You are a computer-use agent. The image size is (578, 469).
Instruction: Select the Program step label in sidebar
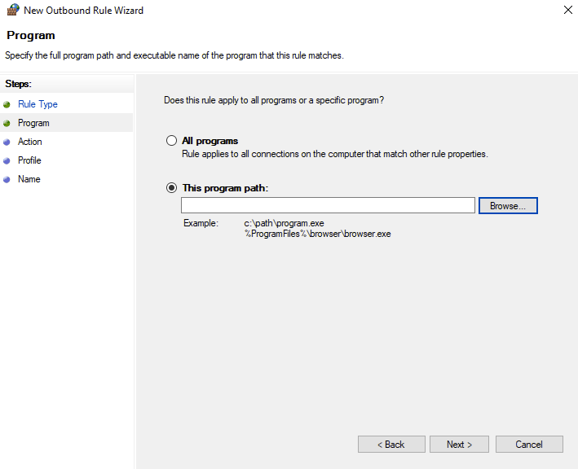(33, 123)
